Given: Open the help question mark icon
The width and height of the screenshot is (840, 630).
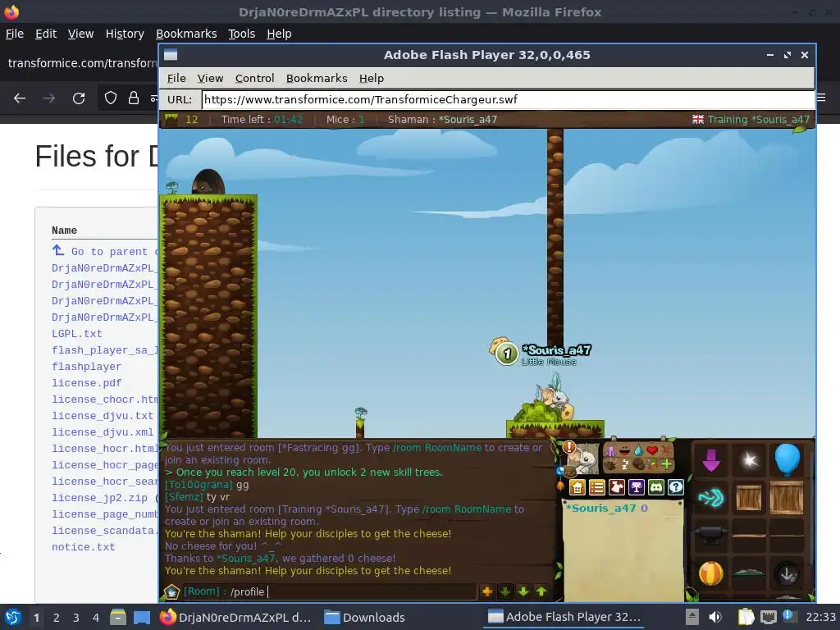Looking at the screenshot, I should pos(676,487).
